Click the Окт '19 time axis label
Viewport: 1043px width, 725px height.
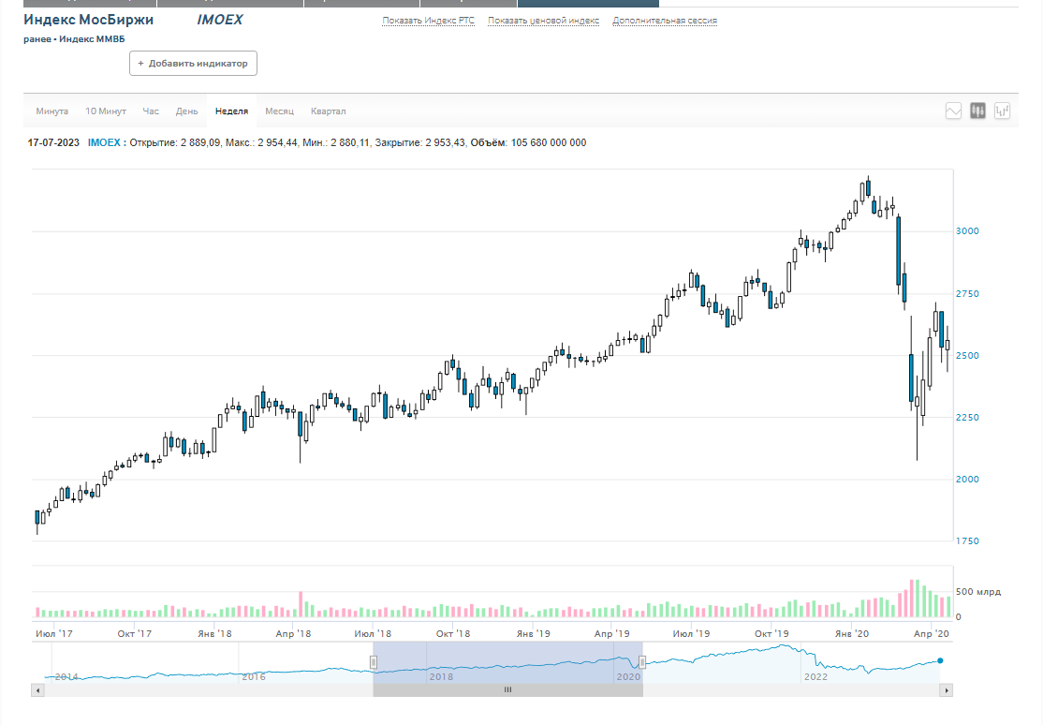pyautogui.click(x=771, y=634)
